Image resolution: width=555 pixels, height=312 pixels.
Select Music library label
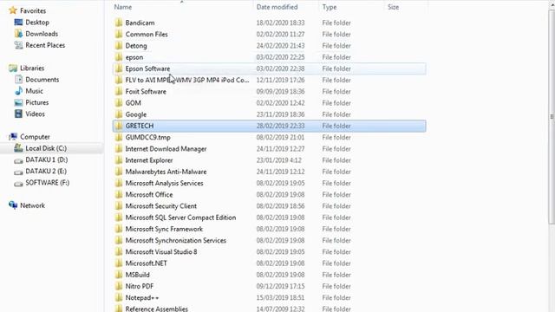pyautogui.click(x=34, y=91)
